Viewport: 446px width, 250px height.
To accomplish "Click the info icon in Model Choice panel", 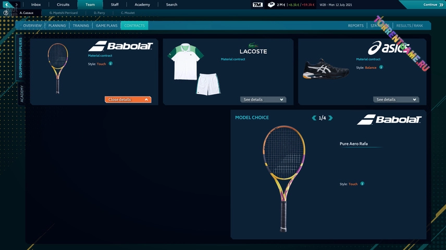I will coord(362,184).
